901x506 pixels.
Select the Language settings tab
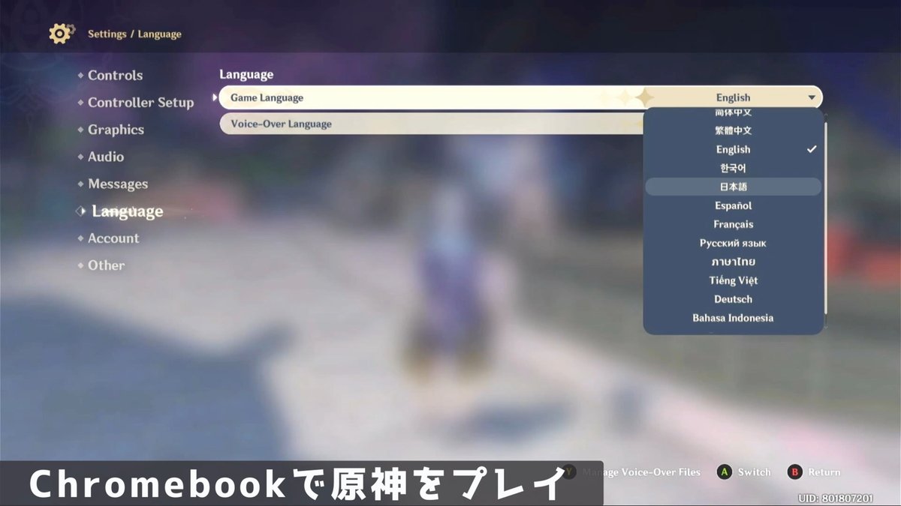(x=127, y=212)
